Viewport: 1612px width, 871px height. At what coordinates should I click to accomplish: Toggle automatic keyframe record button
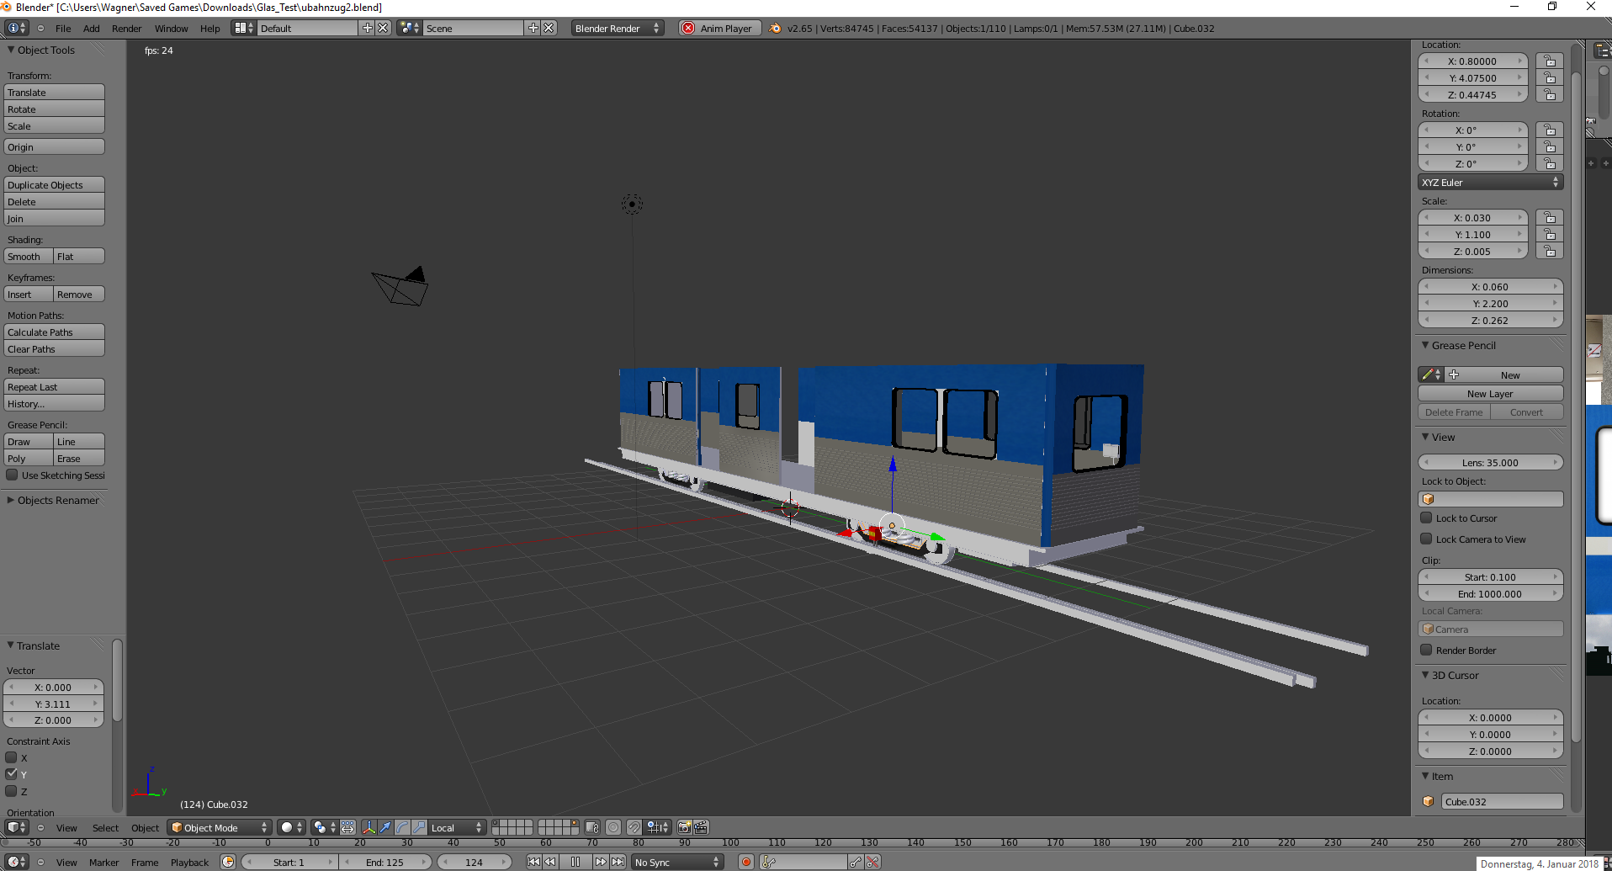pos(745,863)
